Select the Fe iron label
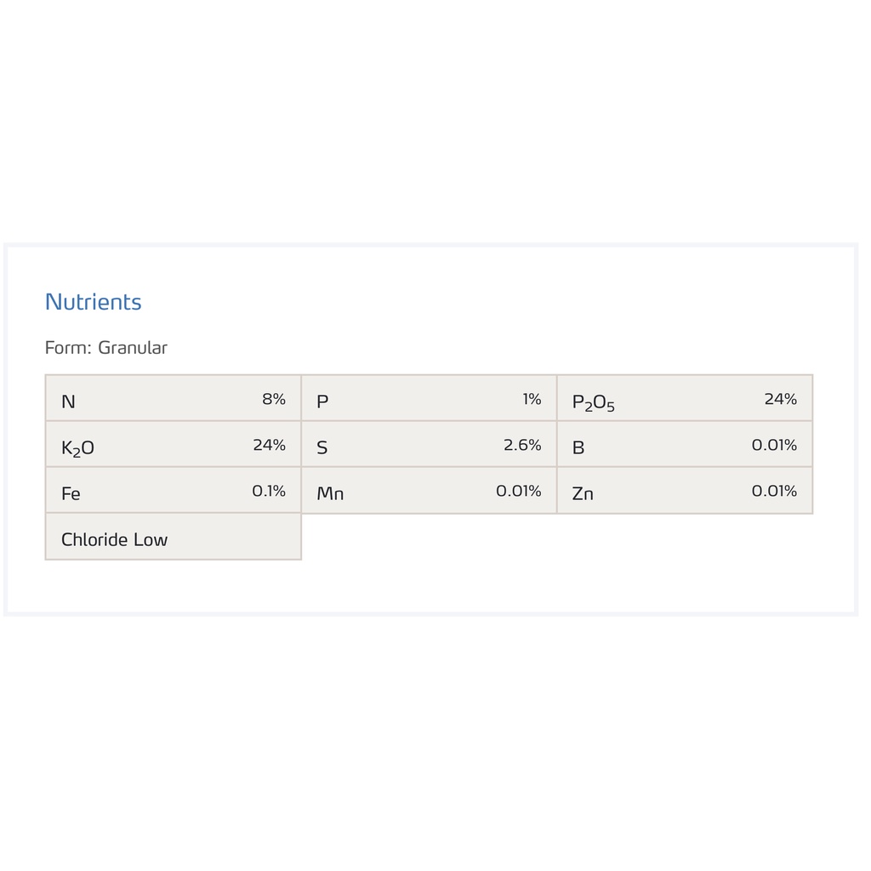 [x=71, y=494]
